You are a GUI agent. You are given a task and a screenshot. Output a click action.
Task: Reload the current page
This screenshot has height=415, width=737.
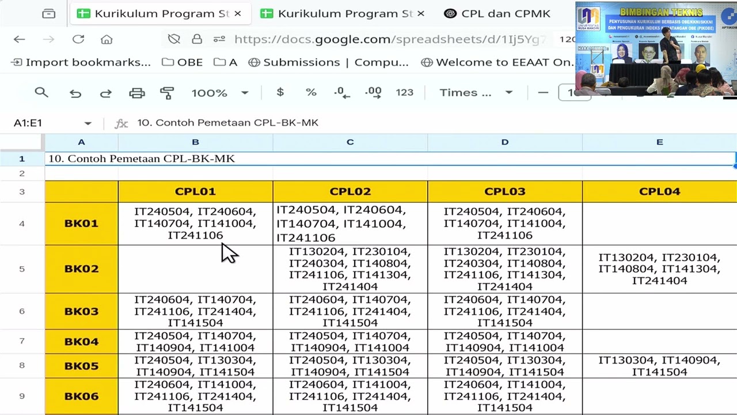pos(78,39)
